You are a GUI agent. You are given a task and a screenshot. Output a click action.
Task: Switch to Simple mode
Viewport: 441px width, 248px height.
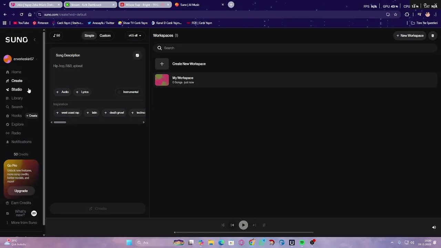pyautogui.click(x=89, y=35)
